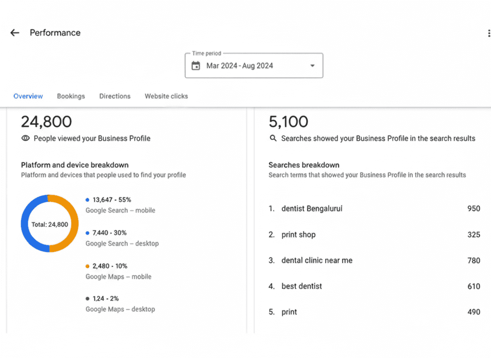Click the magnifier icon beside Searches showed
The image size is (491, 358).
273,138
